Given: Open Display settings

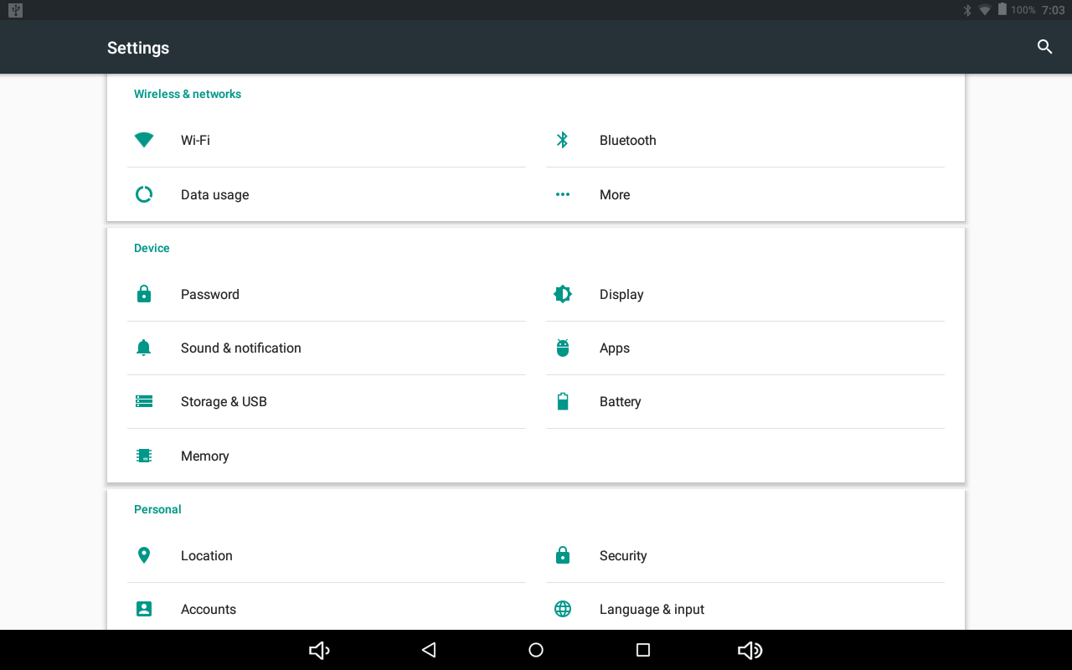Looking at the screenshot, I should tap(745, 294).
